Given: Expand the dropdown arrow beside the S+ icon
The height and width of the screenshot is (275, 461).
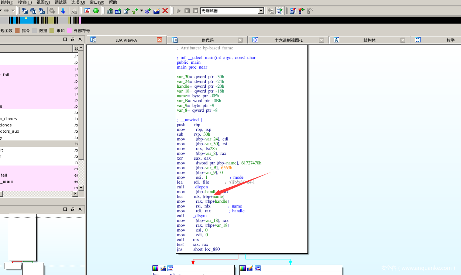Looking at the screenshot, I should [141, 11].
